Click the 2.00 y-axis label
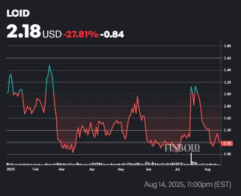The height and width of the screenshot is (196, 241). [x=228, y=154]
